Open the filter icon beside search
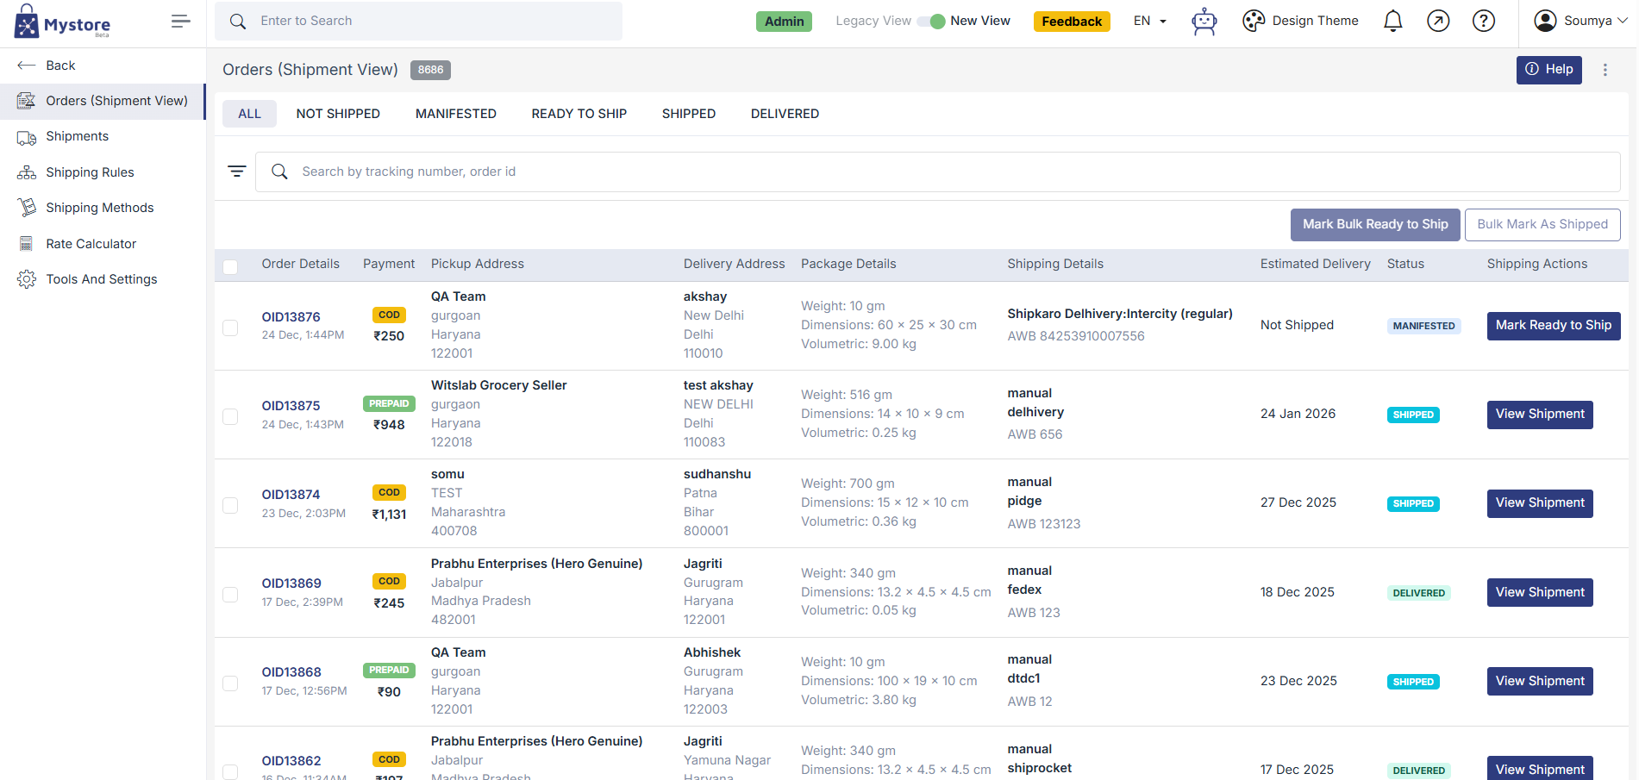The height and width of the screenshot is (780, 1639). [236, 172]
